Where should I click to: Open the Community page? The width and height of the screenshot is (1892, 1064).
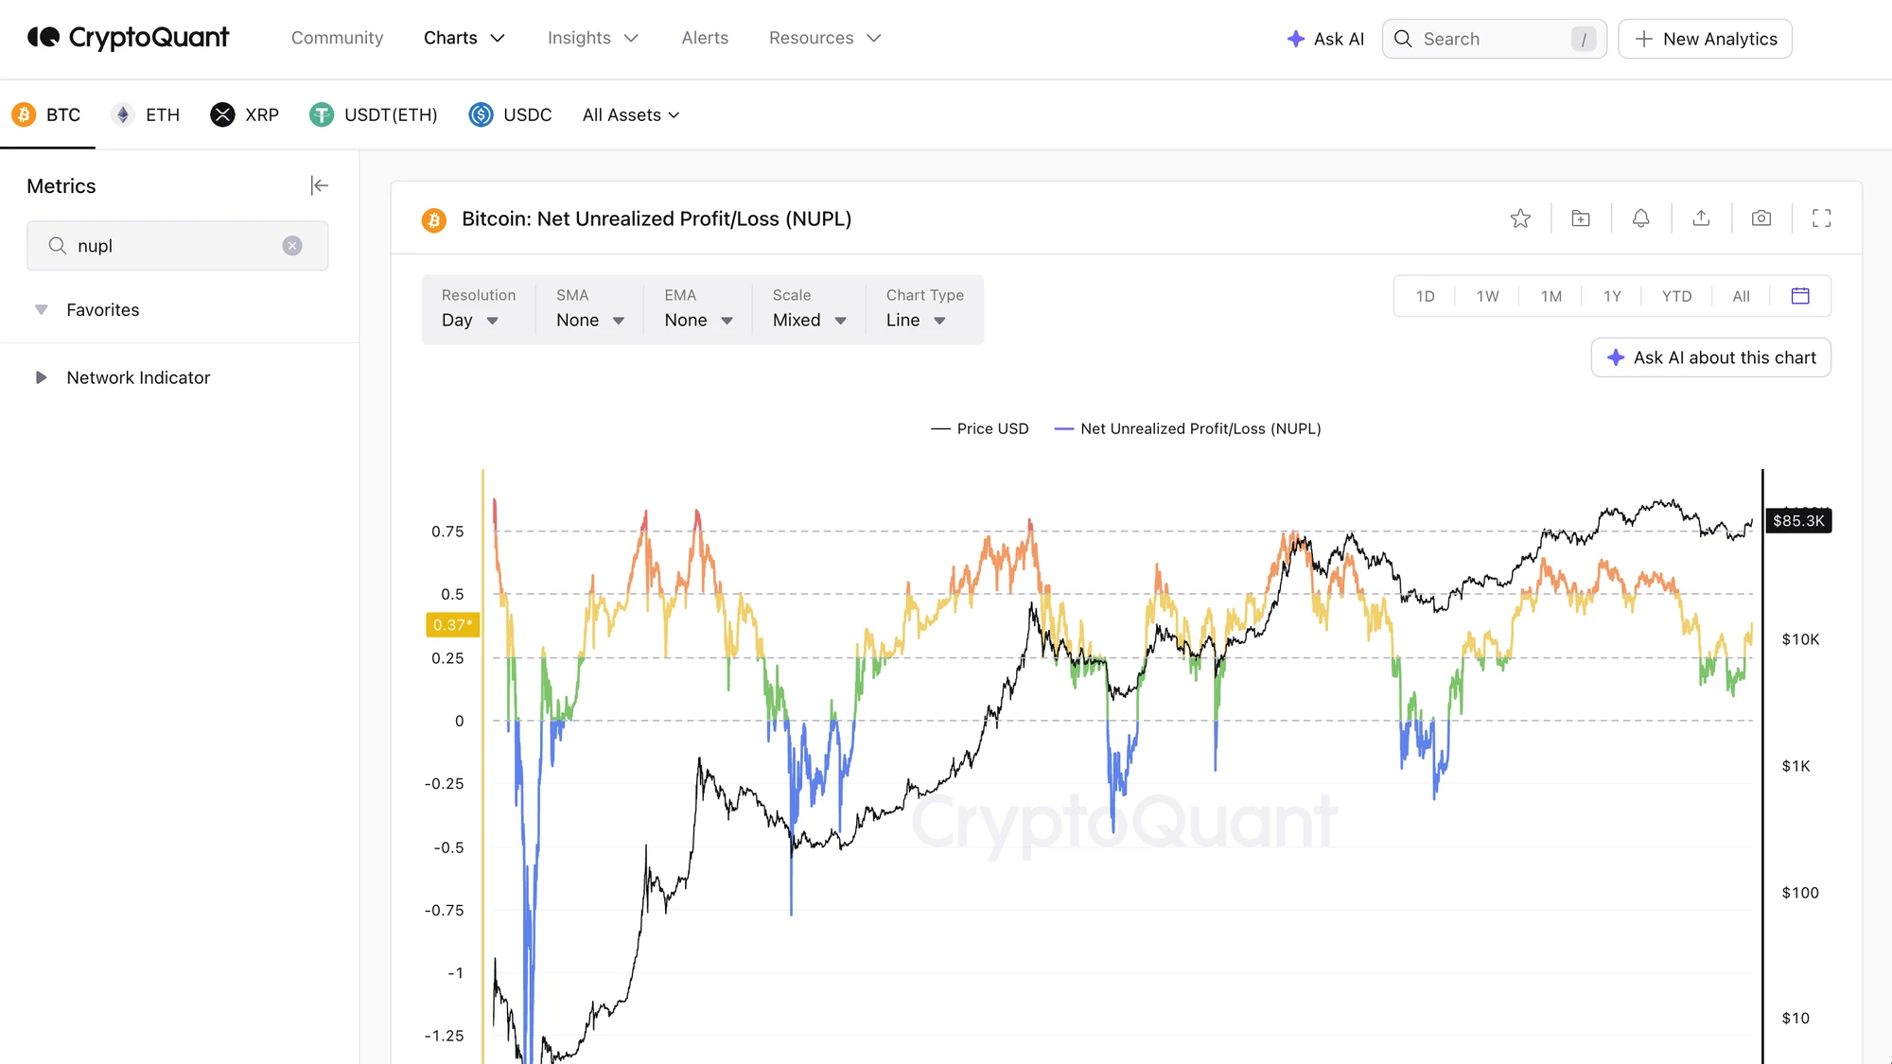[x=338, y=38]
